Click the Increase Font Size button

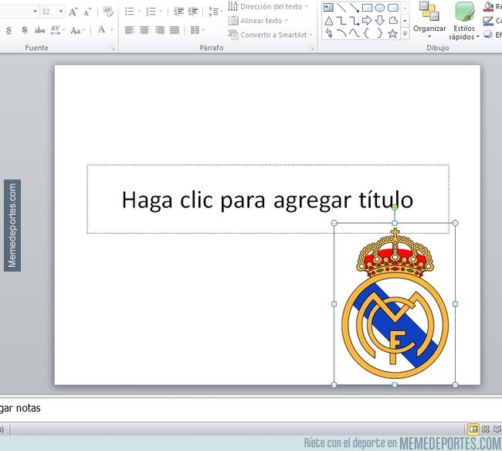73,12
